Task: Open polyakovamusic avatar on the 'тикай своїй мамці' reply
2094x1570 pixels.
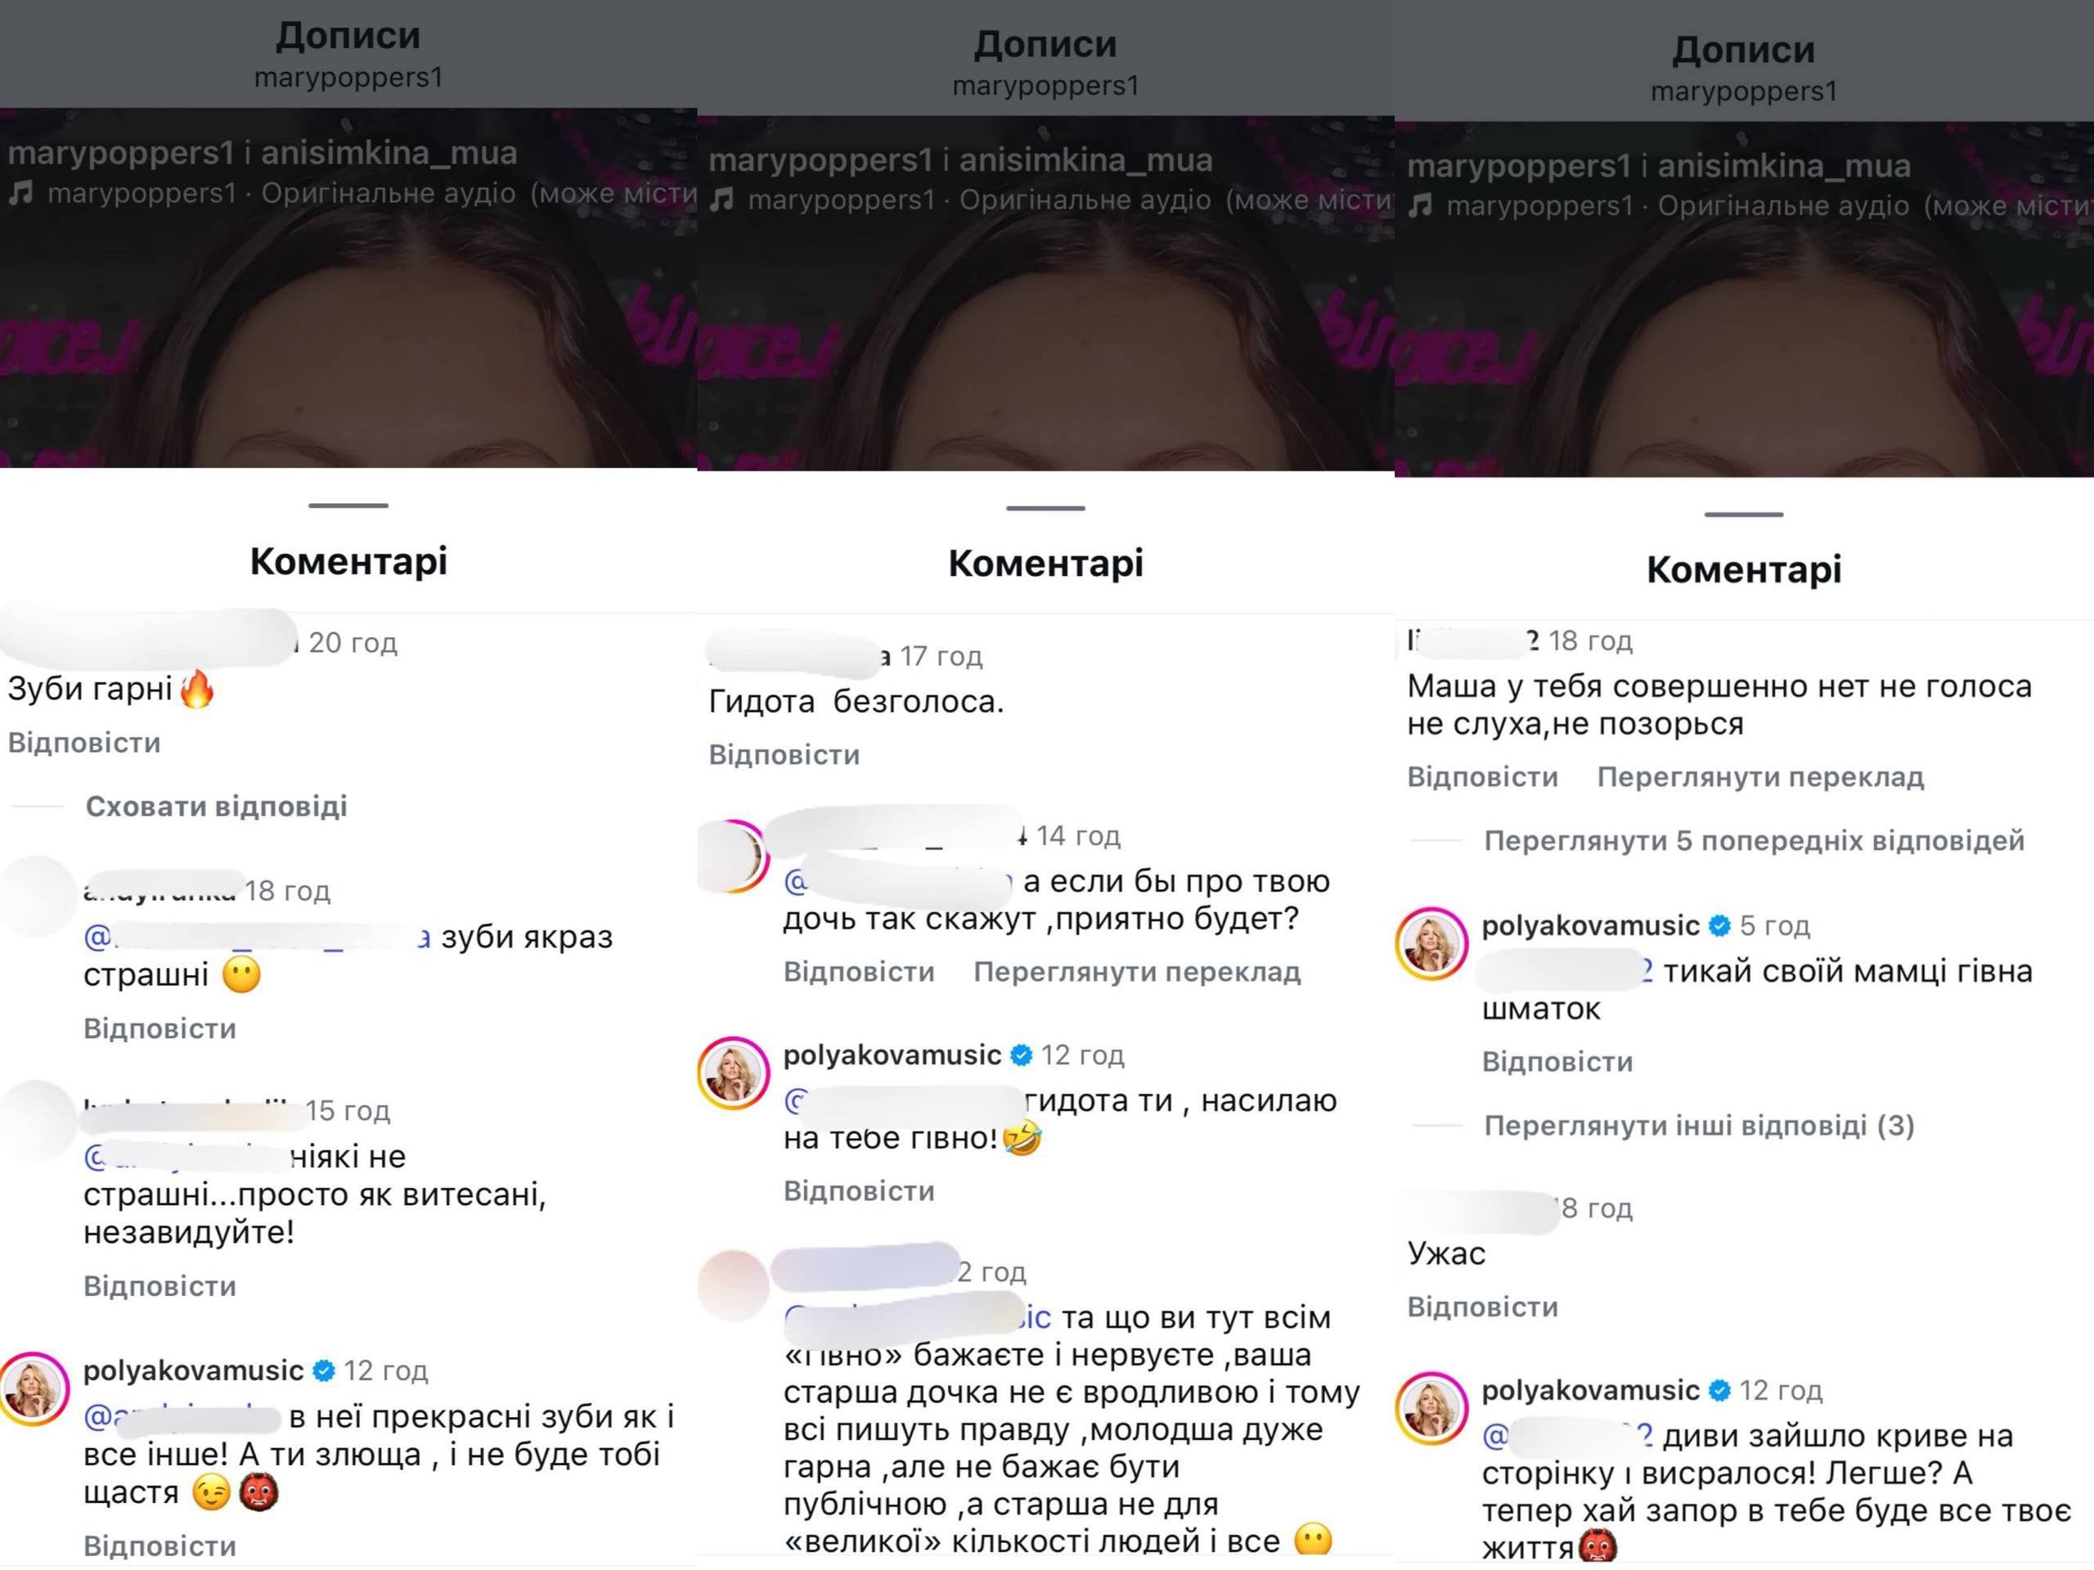Action: point(1431,943)
